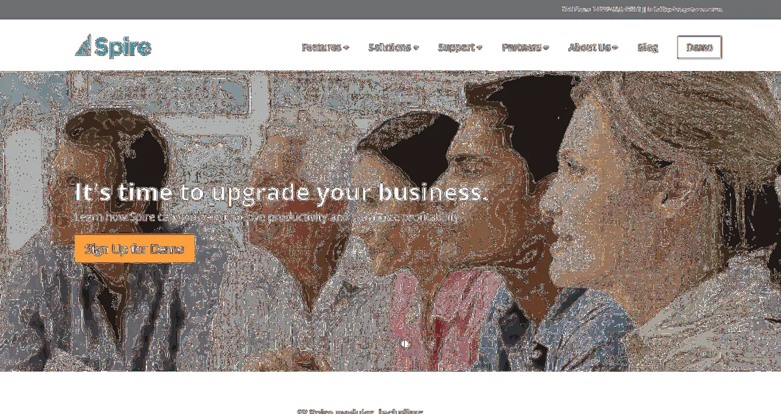Viewport: 781px width, 414px height.
Task: Click the hero banner team photo
Action: pos(390,221)
